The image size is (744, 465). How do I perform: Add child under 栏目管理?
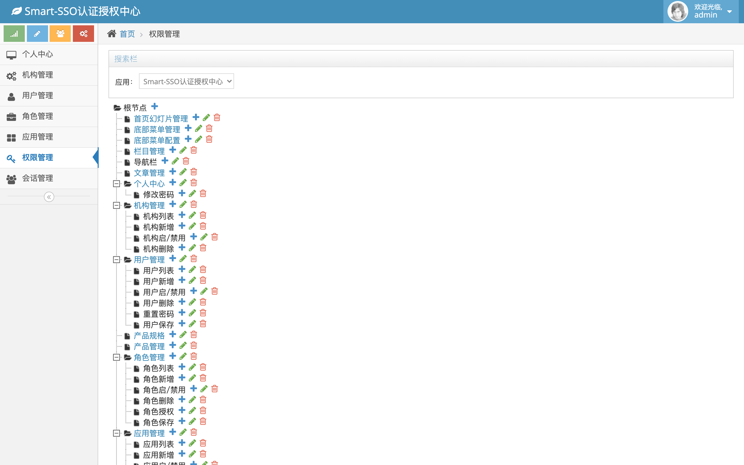pyautogui.click(x=173, y=150)
